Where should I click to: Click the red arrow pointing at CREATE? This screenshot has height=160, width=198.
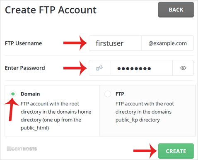[x=145, y=151]
